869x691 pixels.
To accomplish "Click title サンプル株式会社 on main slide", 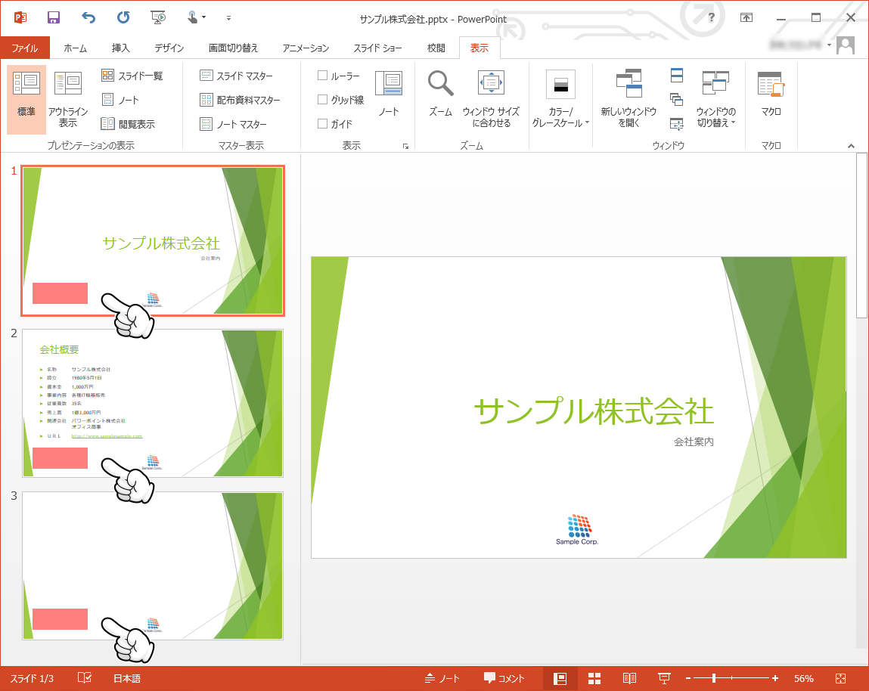I will 594,411.
